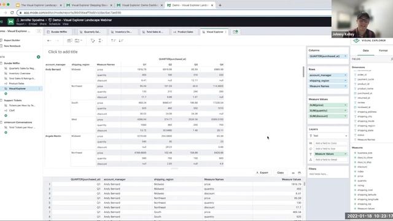Click the sort descending toolbar icon

(x=121, y=41)
